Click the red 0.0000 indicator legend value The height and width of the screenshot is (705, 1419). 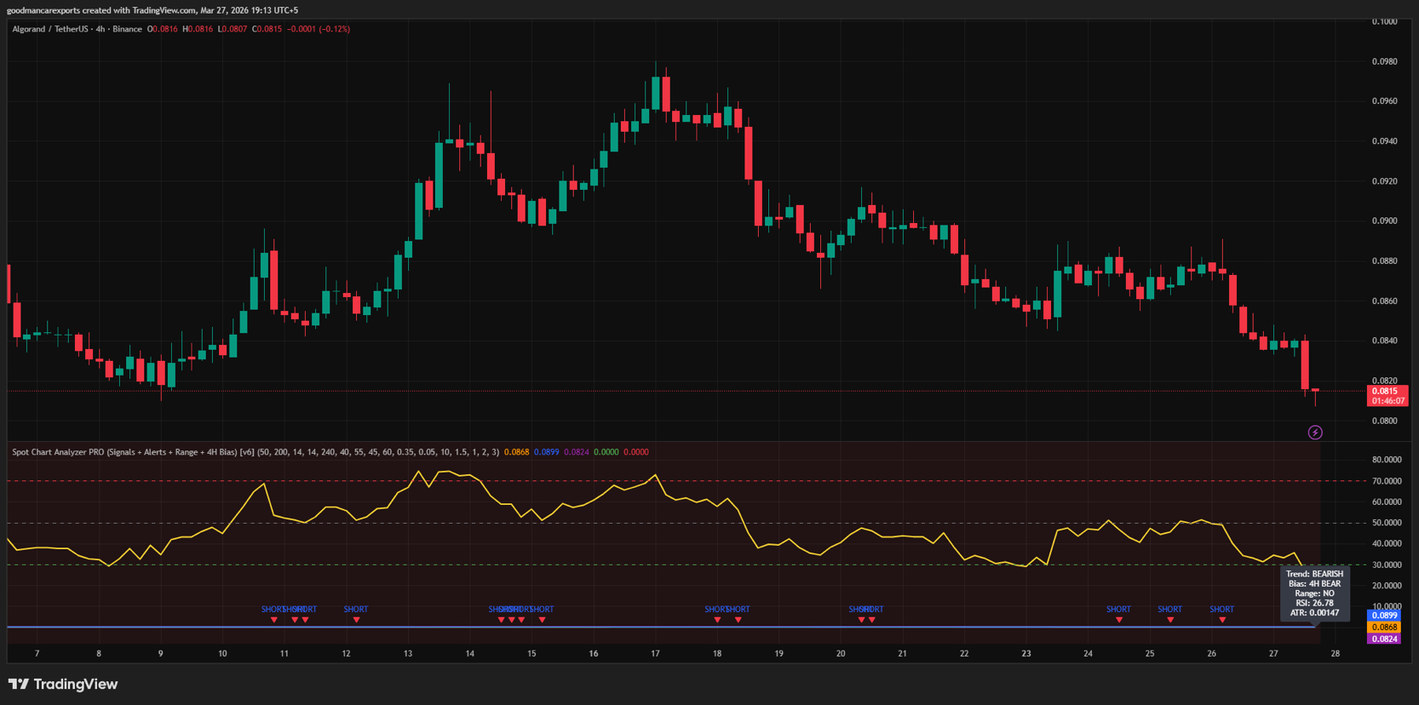(635, 452)
